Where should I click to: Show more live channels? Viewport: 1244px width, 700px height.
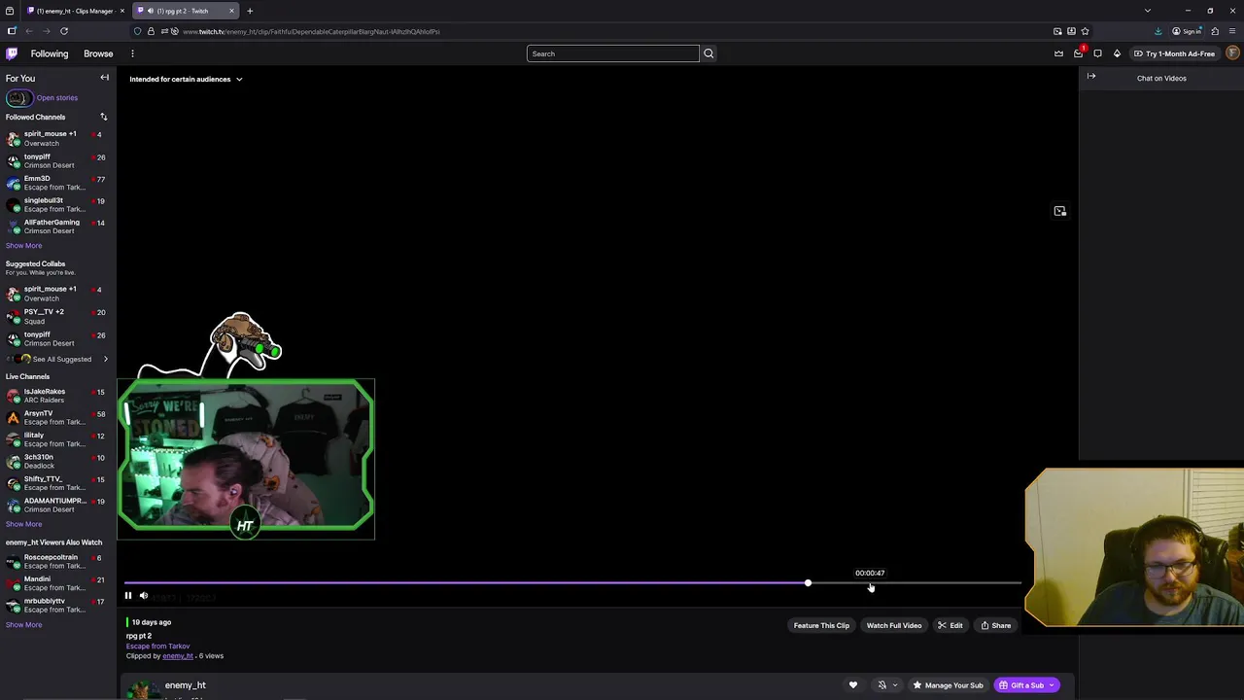(23, 524)
